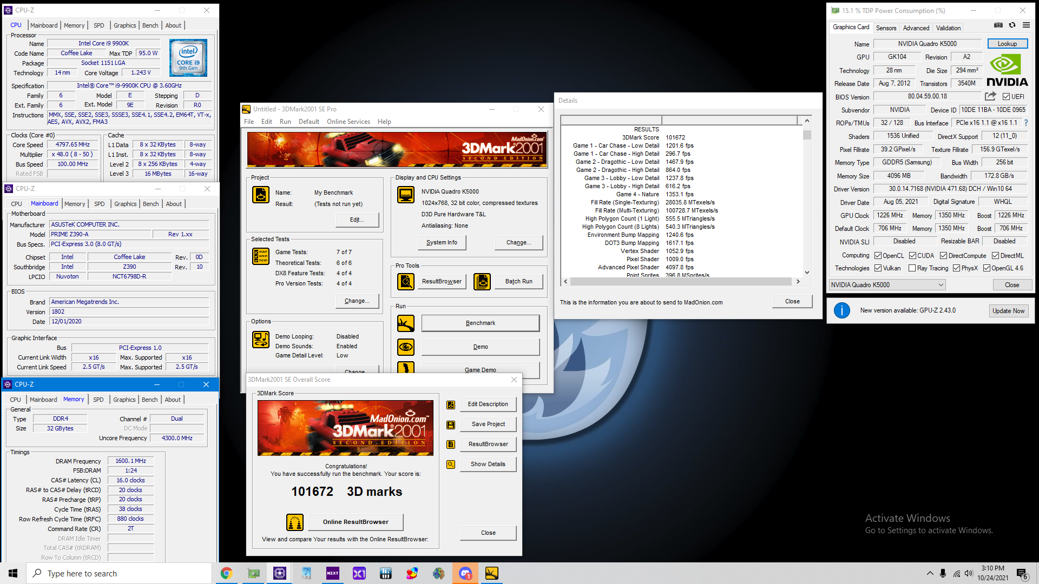Open EVGA Precision X1 from taskbar
This screenshot has height=584, width=1039.
point(359,573)
